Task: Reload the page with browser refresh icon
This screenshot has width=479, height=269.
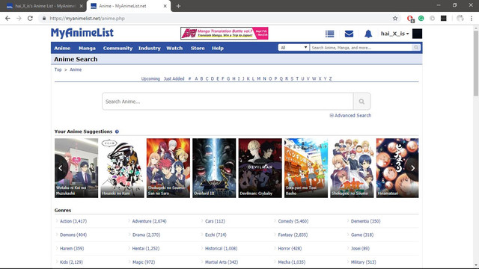Action: coord(30,18)
